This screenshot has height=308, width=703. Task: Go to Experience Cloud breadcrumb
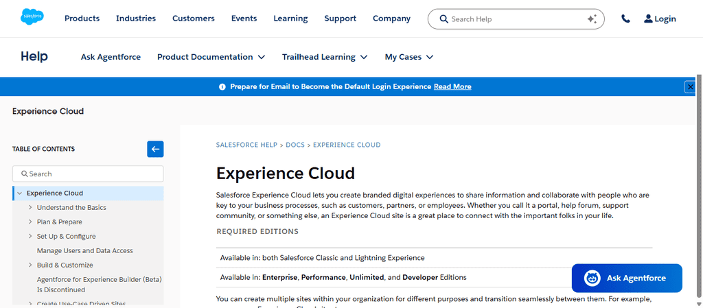point(347,145)
